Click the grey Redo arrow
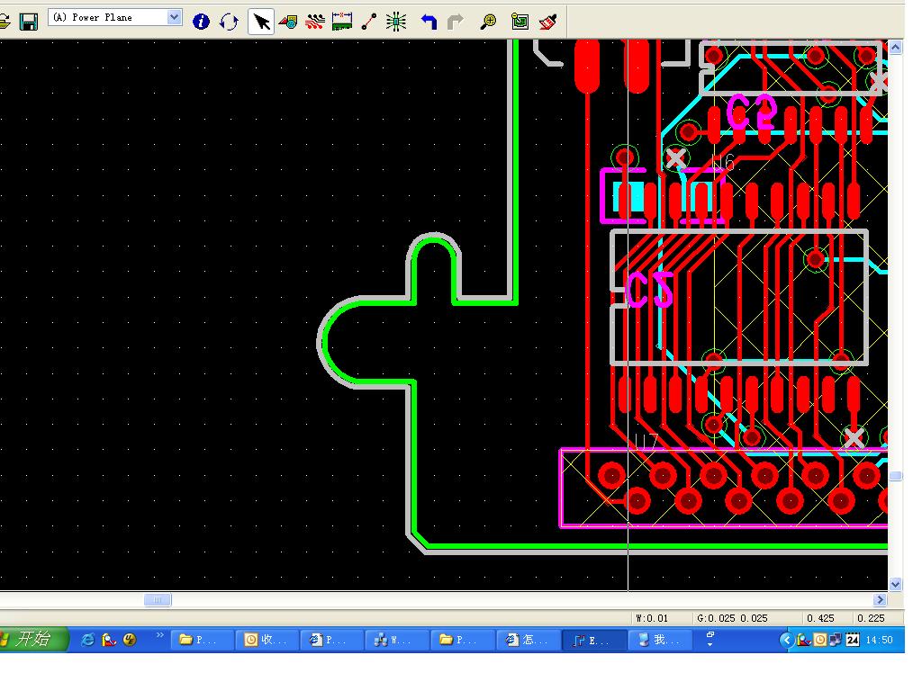 pyautogui.click(x=456, y=22)
